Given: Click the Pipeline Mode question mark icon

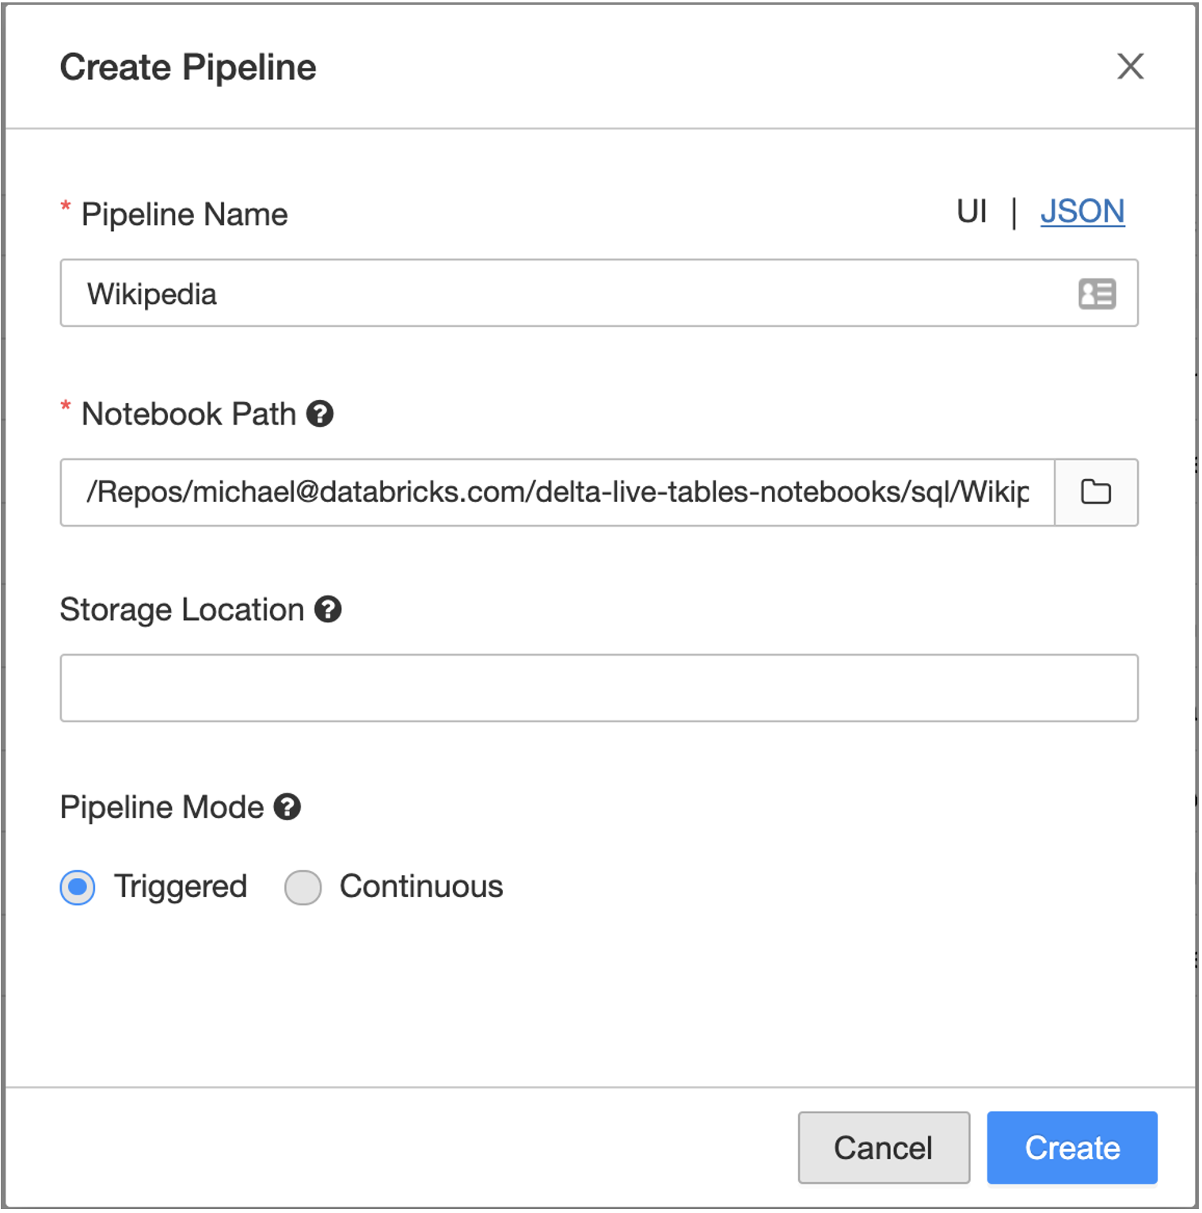Looking at the screenshot, I should (287, 807).
